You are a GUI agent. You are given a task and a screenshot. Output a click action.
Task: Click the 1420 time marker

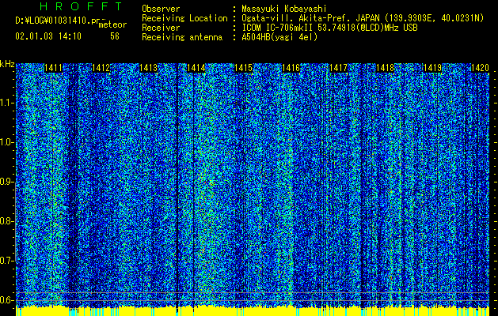[x=480, y=68]
